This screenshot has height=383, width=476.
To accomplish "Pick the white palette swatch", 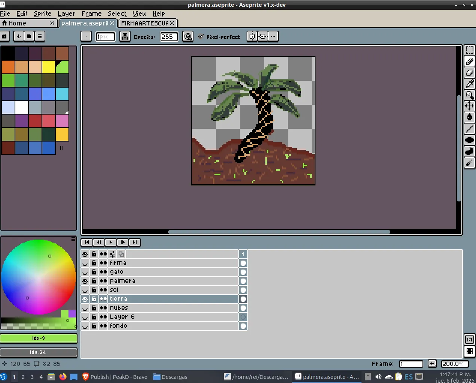I will tap(22, 107).
